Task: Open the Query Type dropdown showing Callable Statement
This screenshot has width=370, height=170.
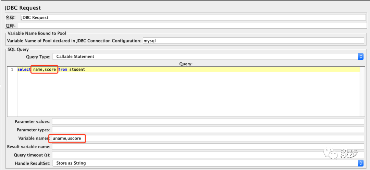Action: point(208,56)
